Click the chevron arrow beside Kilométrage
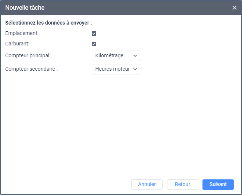The image size is (242, 195). 135,56
